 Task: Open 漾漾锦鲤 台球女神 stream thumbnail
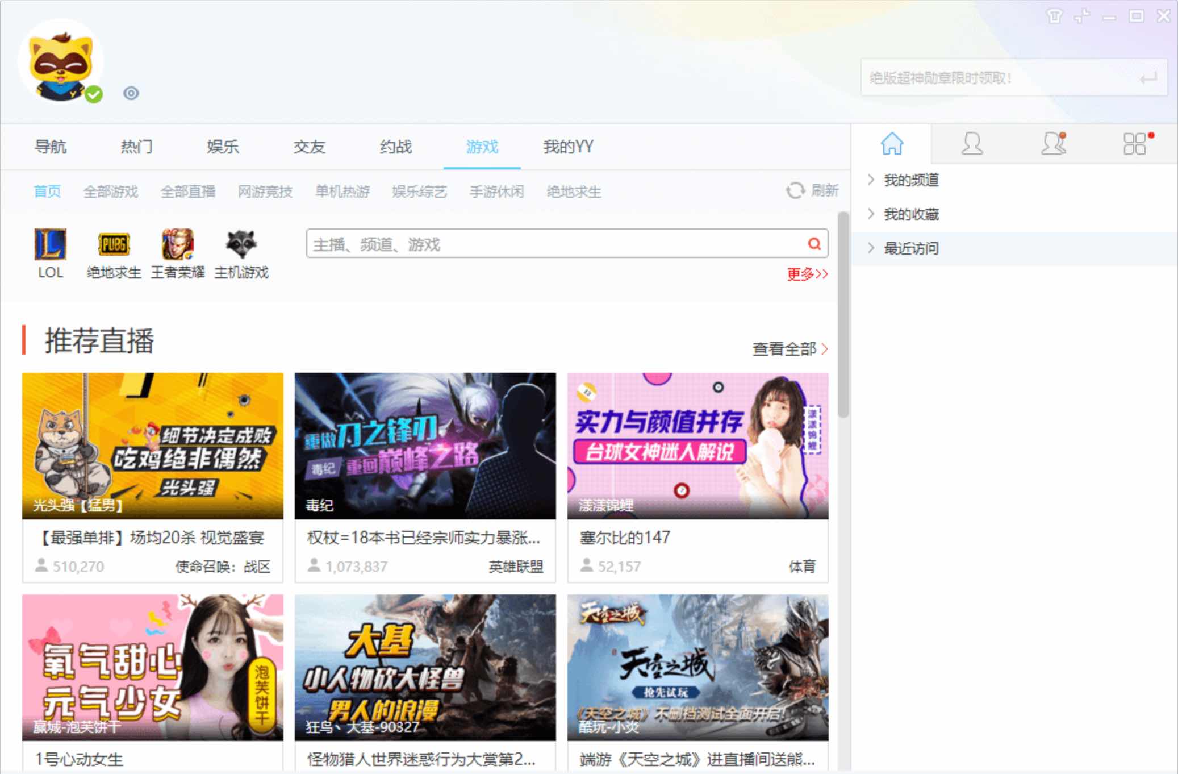coord(697,446)
